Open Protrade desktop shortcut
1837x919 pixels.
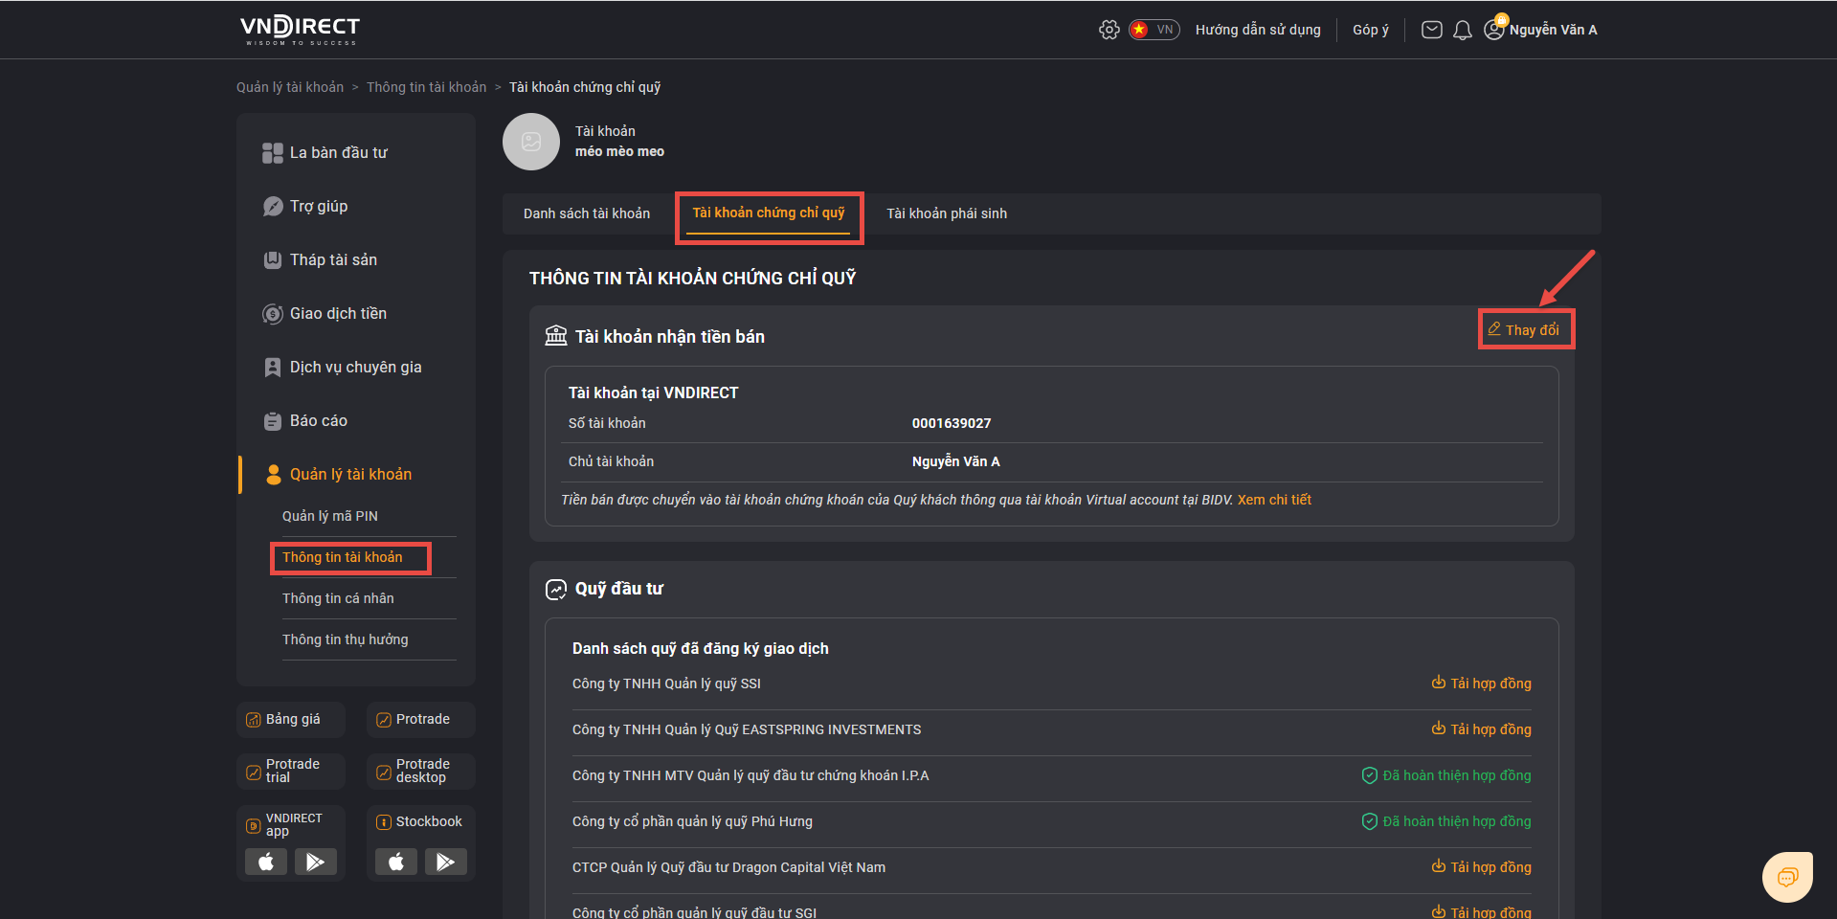point(421,772)
